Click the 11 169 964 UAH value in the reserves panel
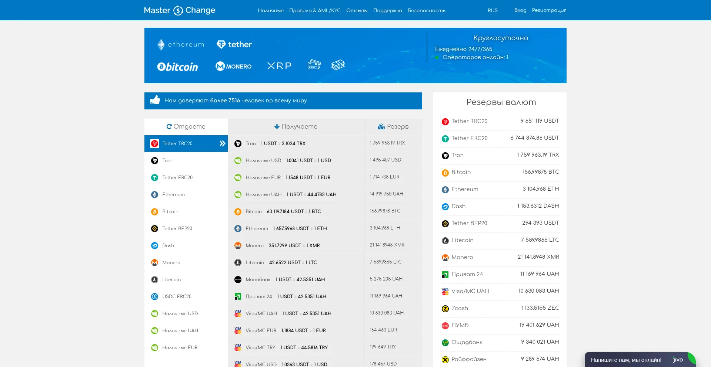This screenshot has height=367, width=711. pyautogui.click(x=540, y=274)
